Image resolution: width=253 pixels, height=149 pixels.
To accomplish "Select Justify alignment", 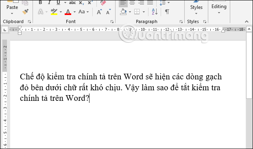I will click(x=150, y=3).
